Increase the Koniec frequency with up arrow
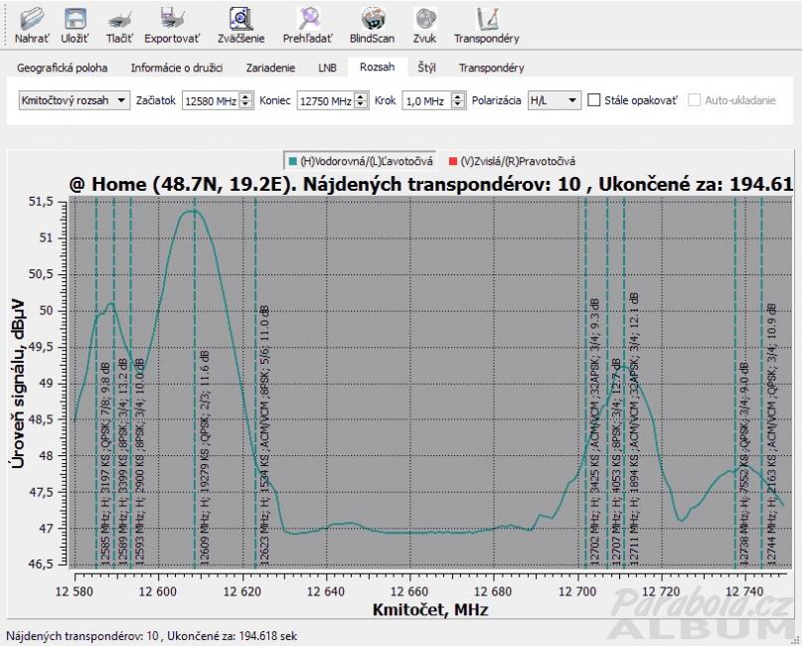 [361, 96]
